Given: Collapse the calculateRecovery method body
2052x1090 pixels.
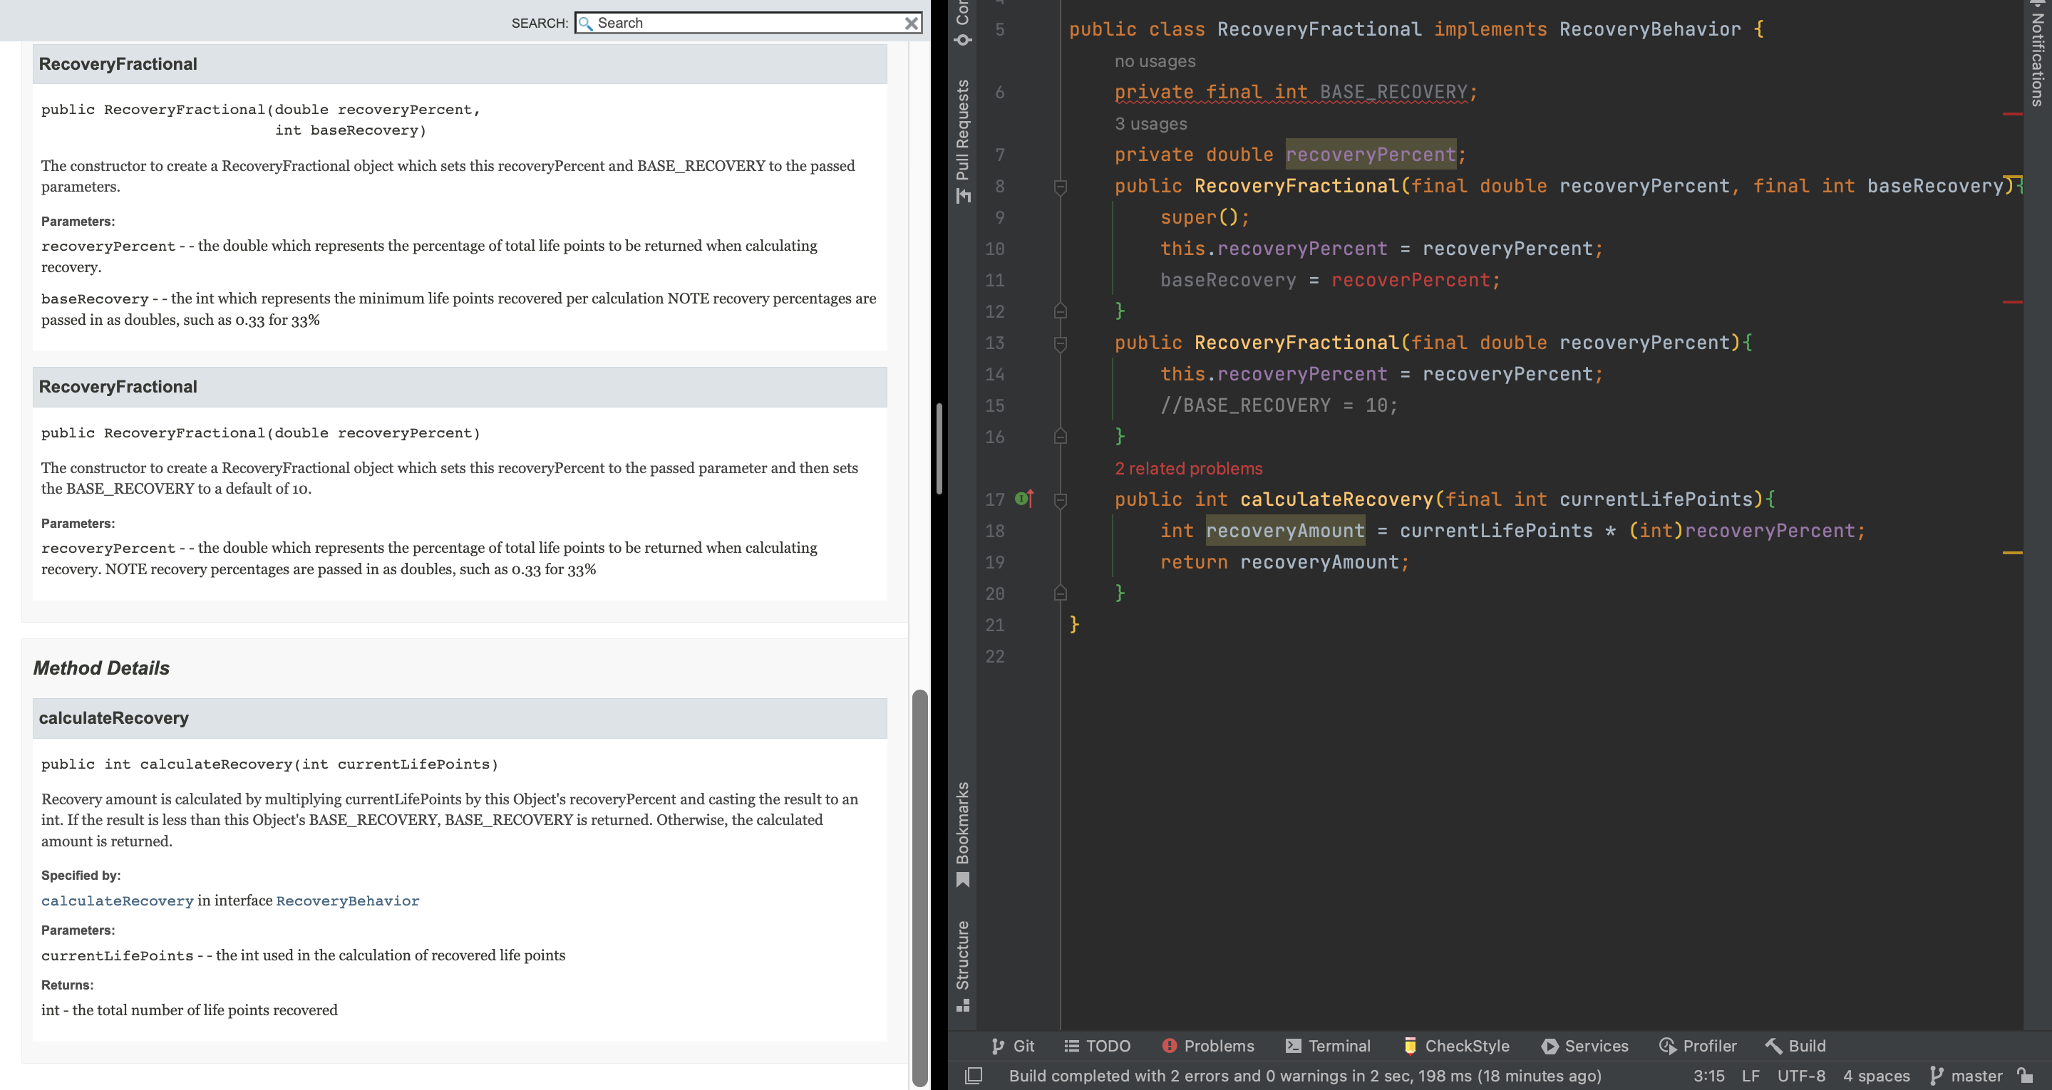Looking at the screenshot, I should (x=1061, y=500).
